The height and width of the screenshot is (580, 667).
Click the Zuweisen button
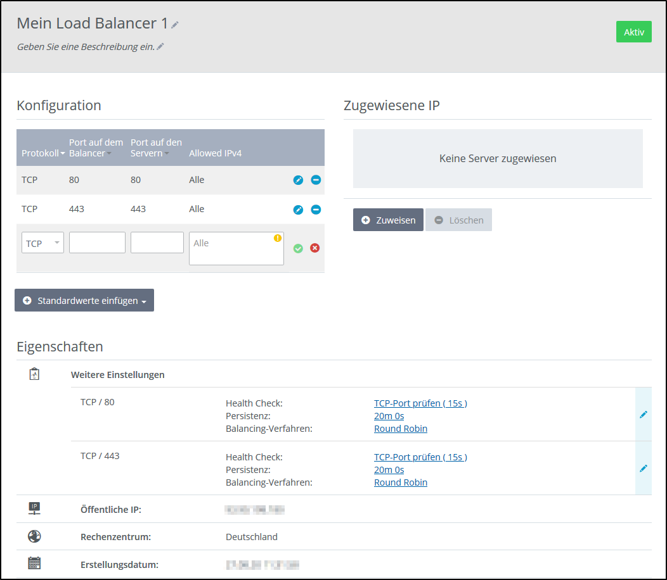click(387, 220)
